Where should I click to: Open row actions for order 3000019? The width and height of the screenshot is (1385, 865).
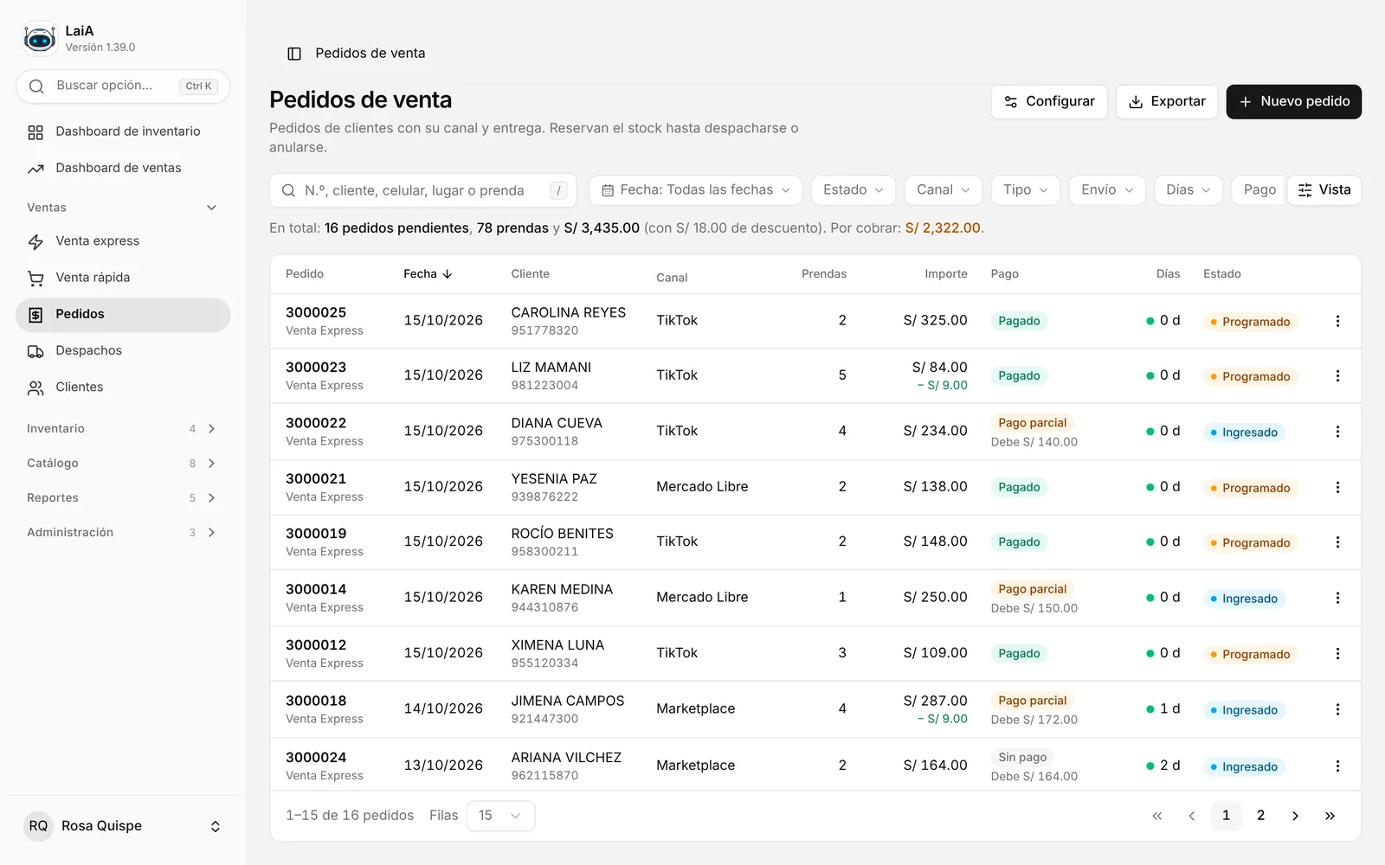1337,542
